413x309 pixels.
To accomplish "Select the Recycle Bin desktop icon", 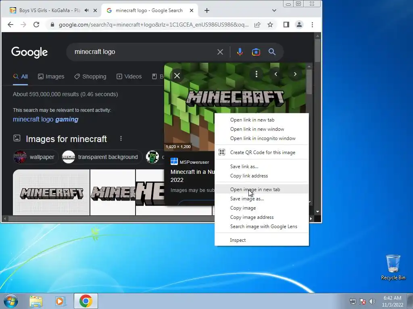I will (x=393, y=268).
